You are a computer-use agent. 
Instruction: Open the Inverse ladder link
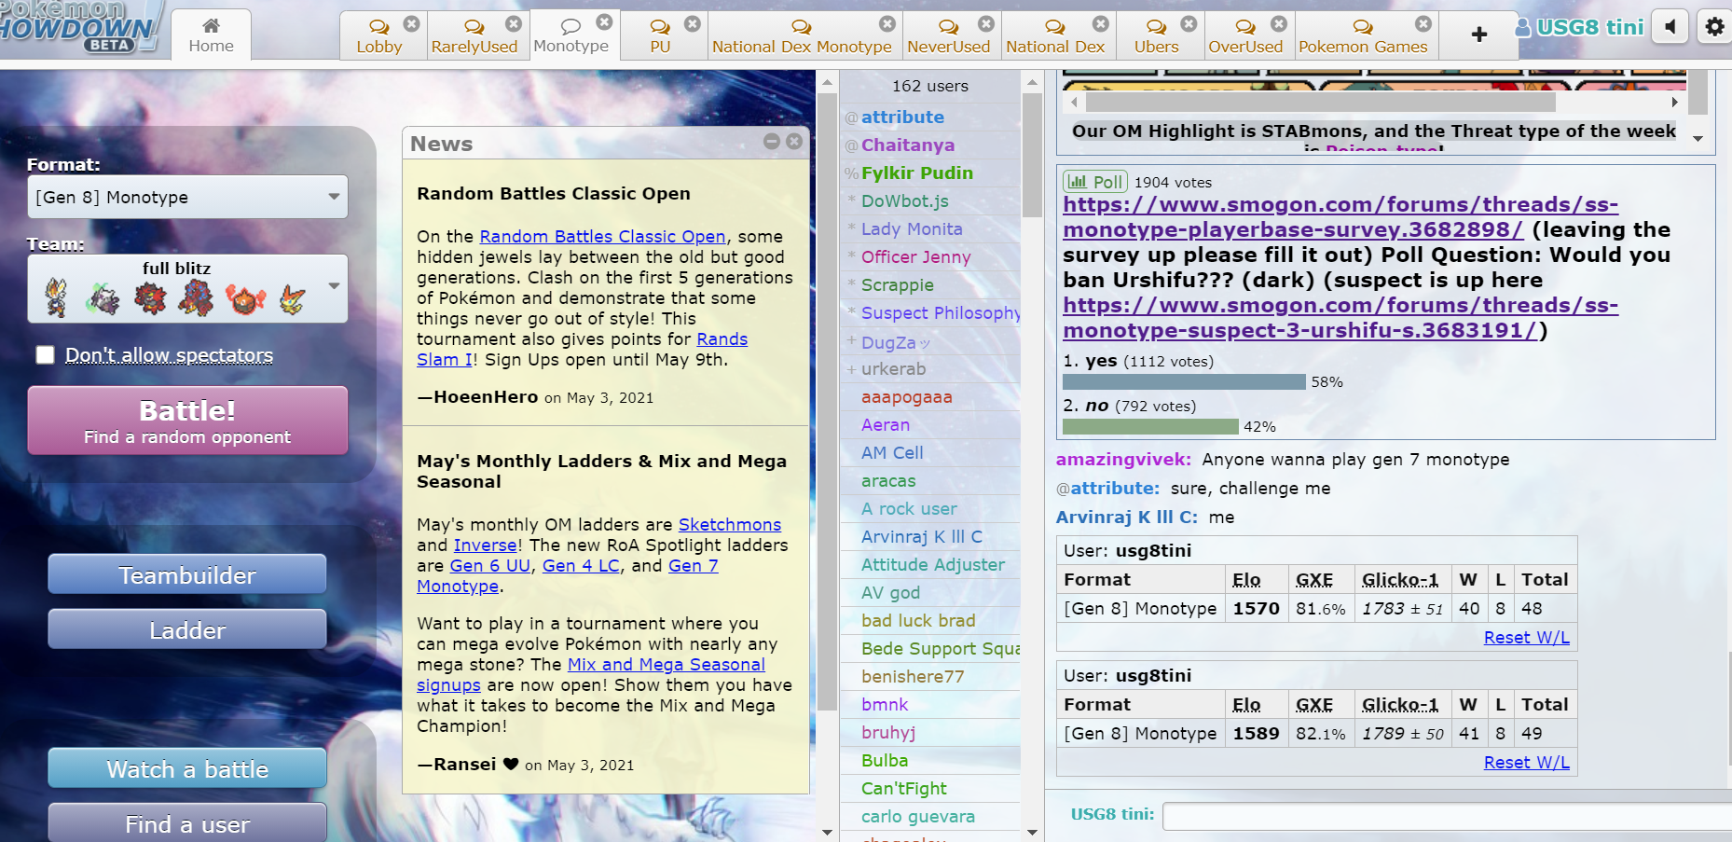click(485, 545)
